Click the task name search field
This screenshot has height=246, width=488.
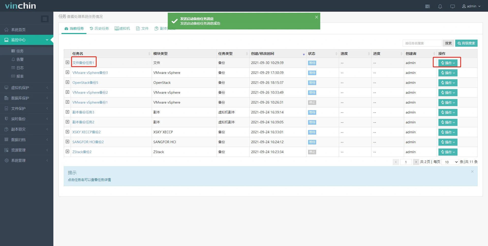point(422,43)
